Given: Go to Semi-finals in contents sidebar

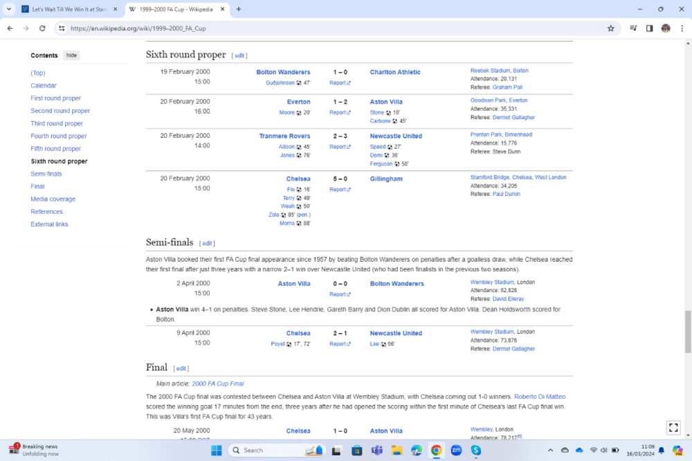Looking at the screenshot, I should click(46, 174).
